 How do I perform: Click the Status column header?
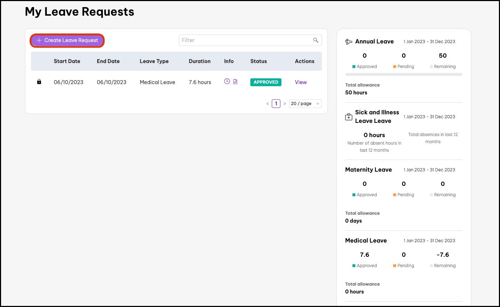(259, 61)
